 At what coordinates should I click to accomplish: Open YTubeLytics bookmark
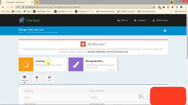coord(85,11)
